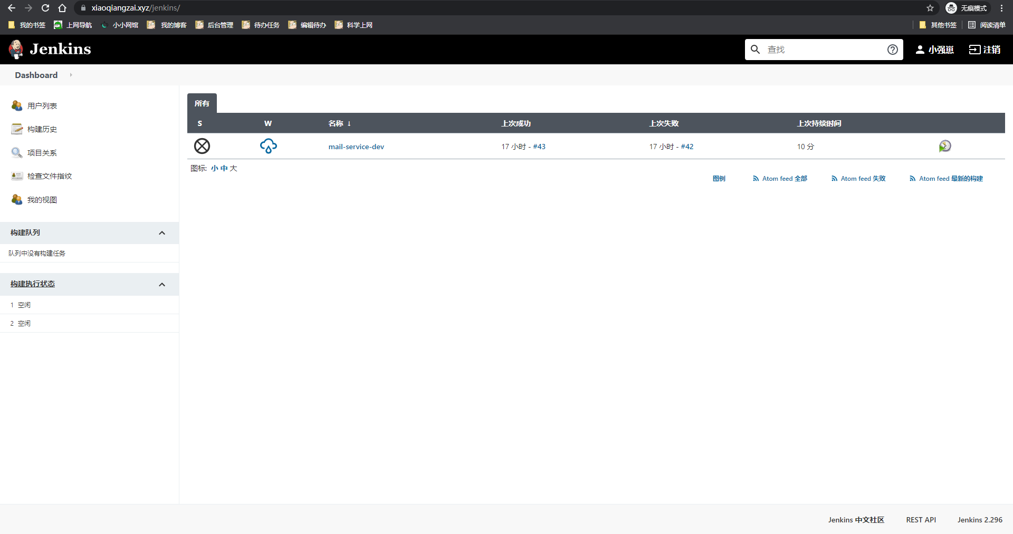Click failed build status icon for mail-service-dev
1013x534 pixels.
click(x=202, y=146)
